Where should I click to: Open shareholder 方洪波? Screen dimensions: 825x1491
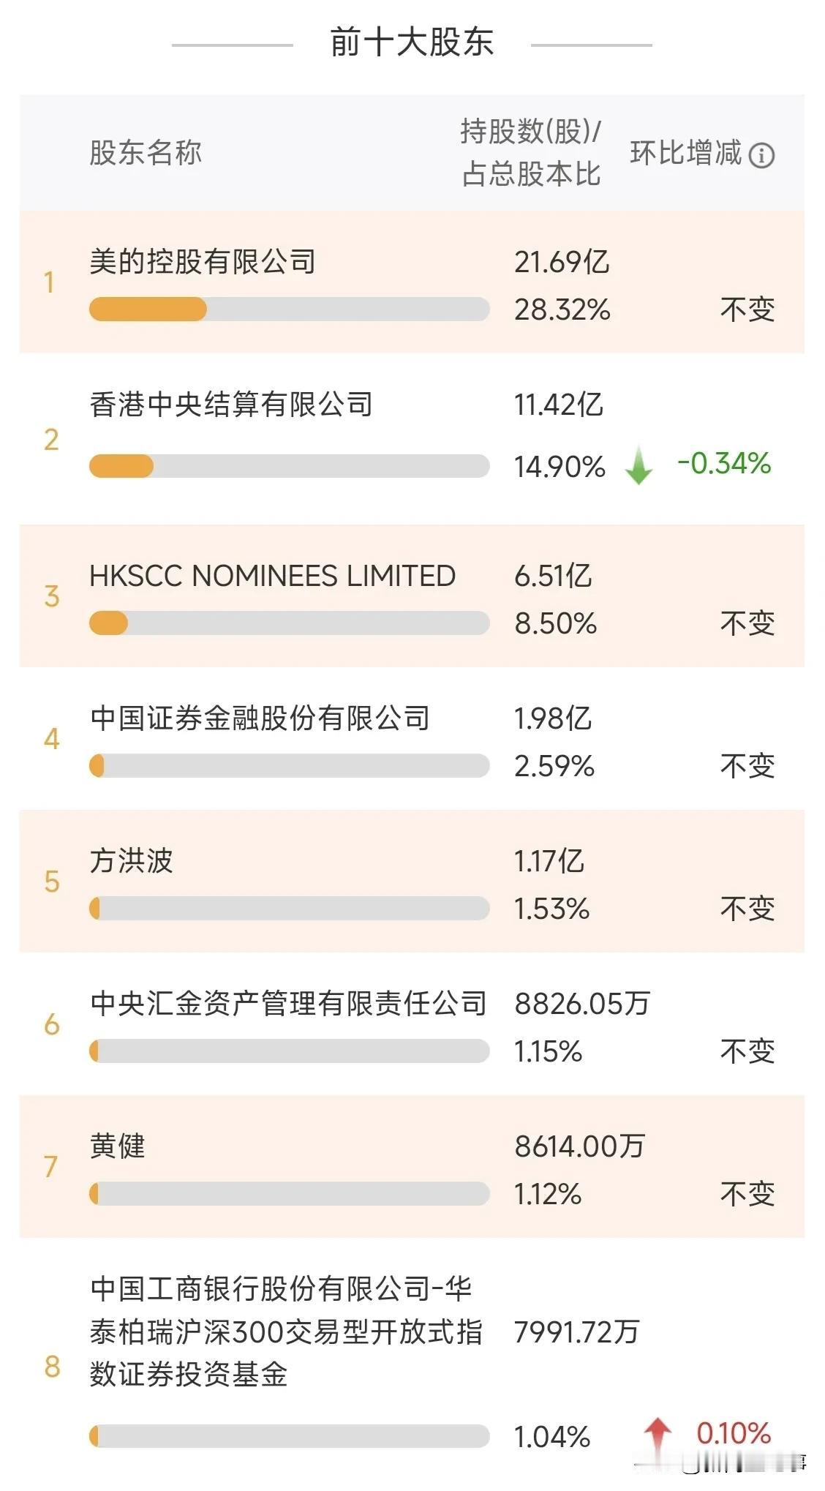[412, 881]
